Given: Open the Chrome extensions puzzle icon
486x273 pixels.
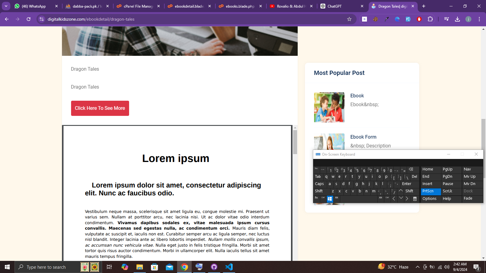Looking at the screenshot, I should [430, 19].
